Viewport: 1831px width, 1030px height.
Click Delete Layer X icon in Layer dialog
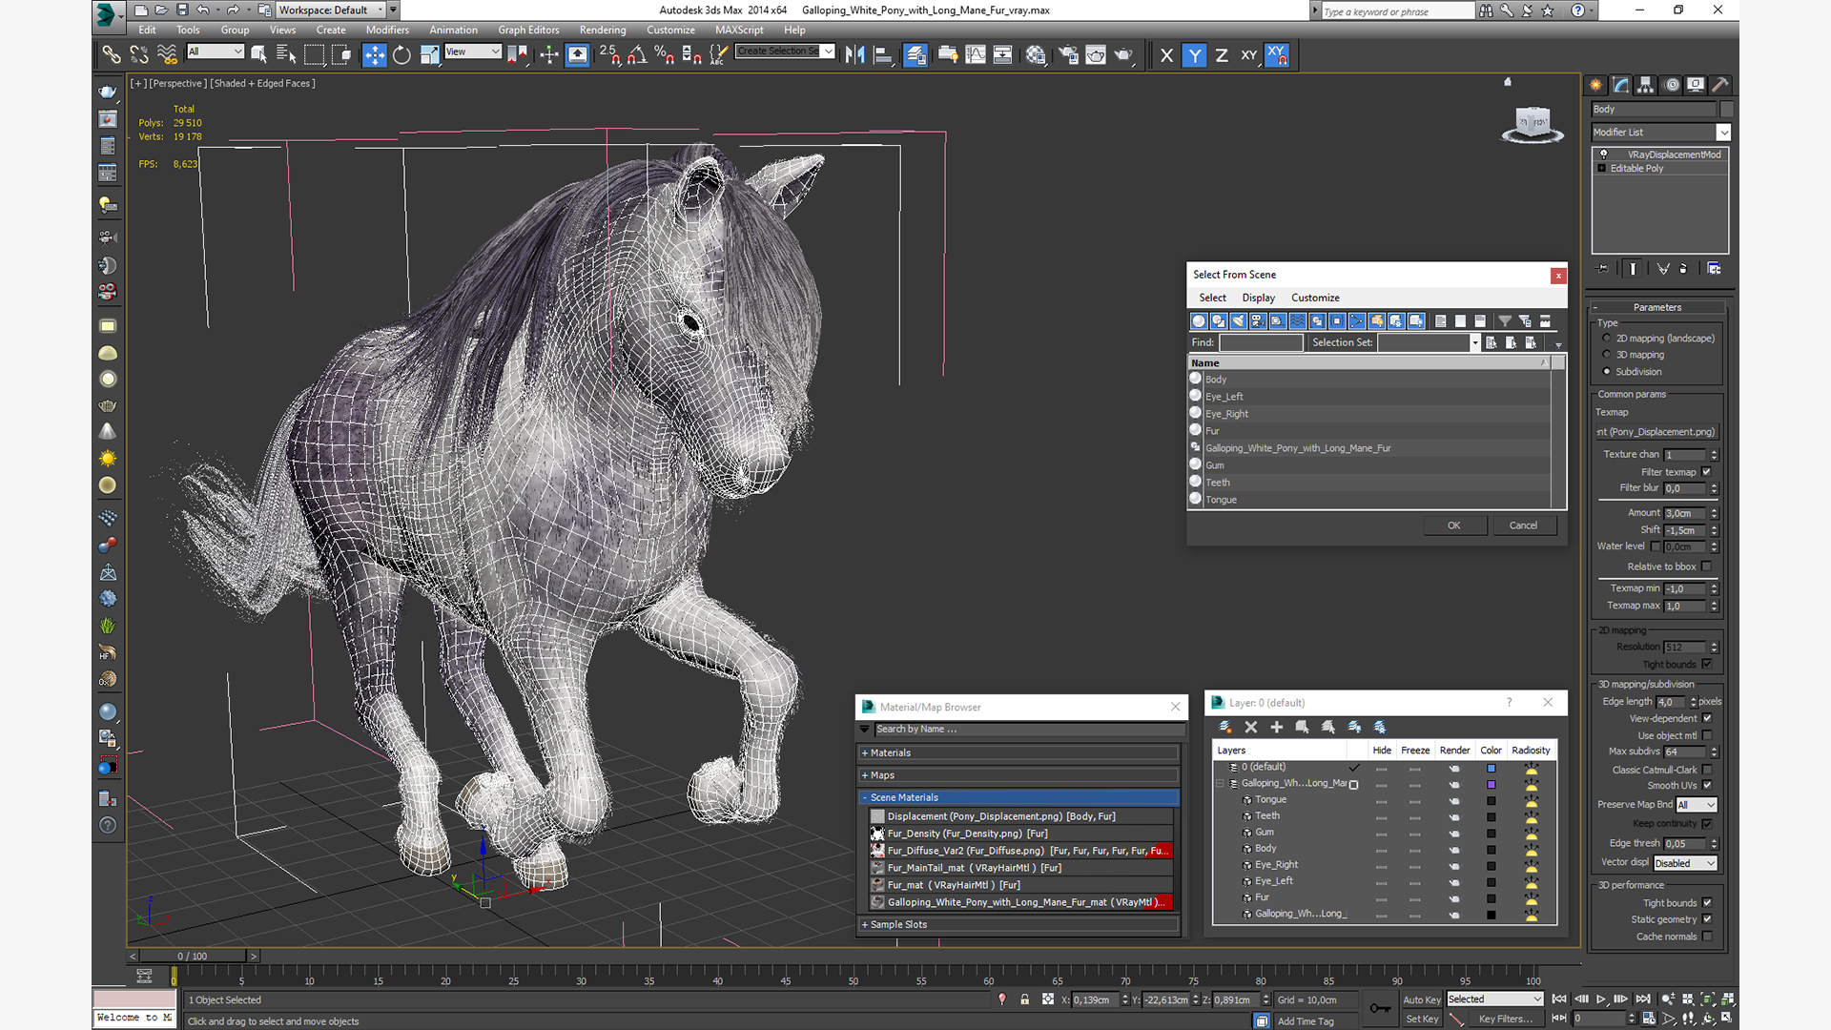pyautogui.click(x=1251, y=728)
